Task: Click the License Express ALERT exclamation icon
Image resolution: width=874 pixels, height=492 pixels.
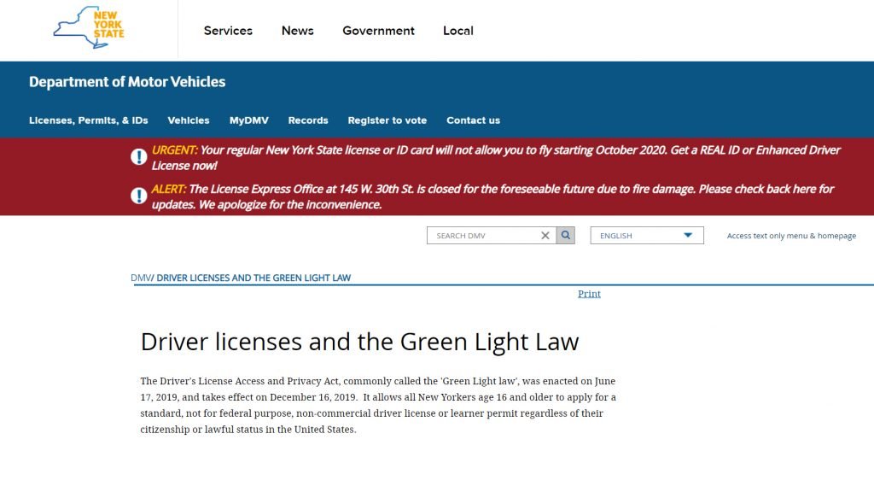Action: [139, 196]
